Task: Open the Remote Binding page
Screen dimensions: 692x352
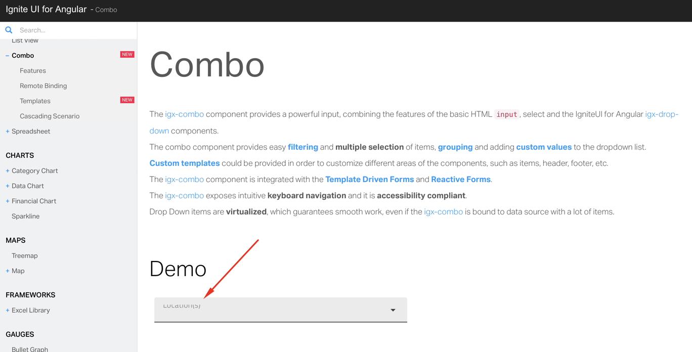Action: coord(43,85)
